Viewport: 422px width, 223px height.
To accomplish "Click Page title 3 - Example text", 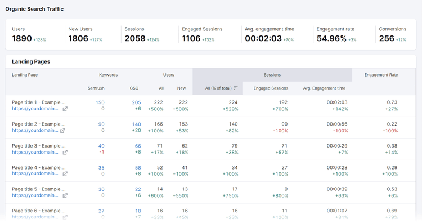I will tap(39, 146).
